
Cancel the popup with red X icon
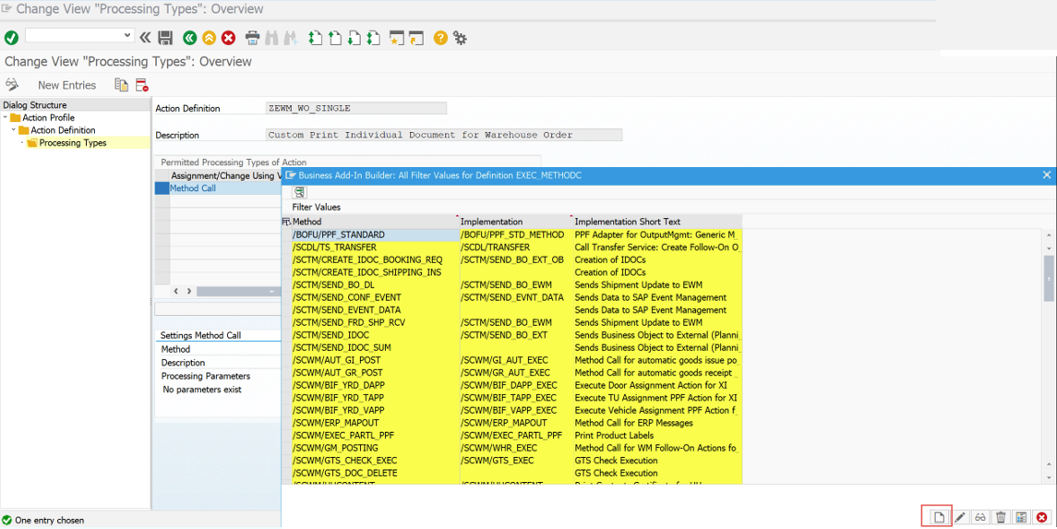(1041, 517)
